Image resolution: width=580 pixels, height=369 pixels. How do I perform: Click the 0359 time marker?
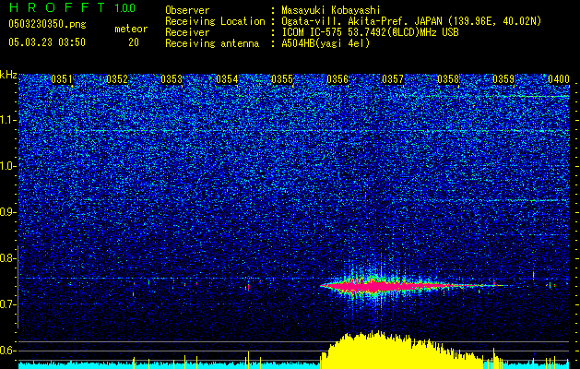click(x=503, y=79)
